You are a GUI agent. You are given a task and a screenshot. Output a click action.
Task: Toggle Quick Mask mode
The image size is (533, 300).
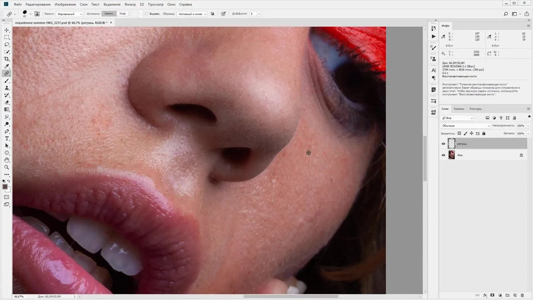7,197
